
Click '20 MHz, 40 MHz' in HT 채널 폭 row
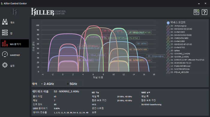click(124, 97)
